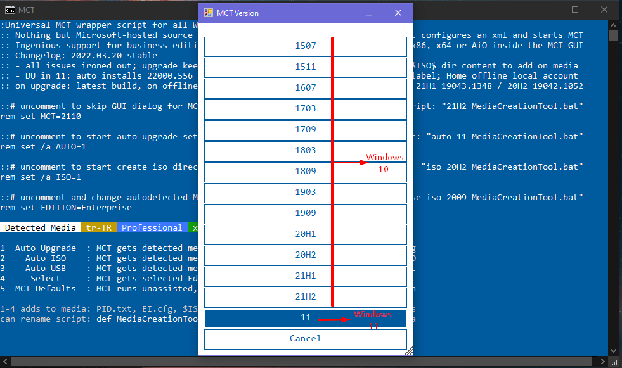Pick the 21H1 version button
Image resolution: width=622 pixels, height=368 pixels.
tap(306, 277)
